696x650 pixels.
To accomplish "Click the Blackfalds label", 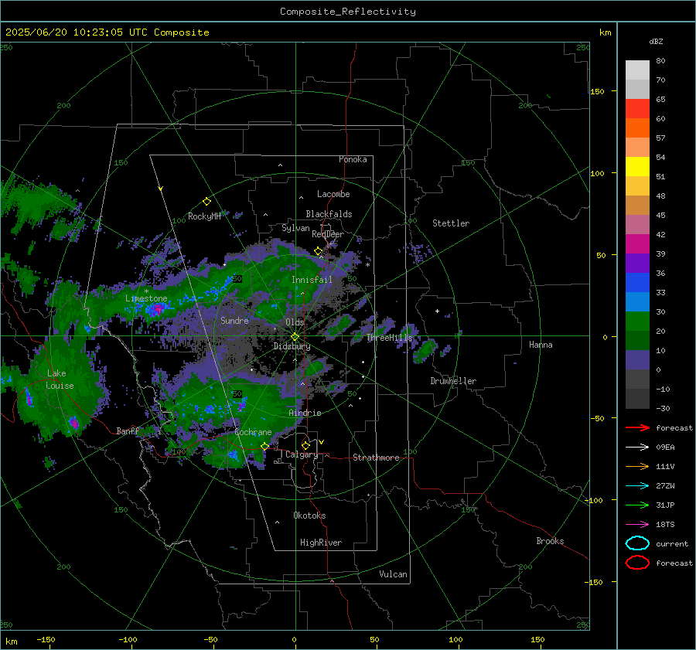I will click(x=329, y=214).
